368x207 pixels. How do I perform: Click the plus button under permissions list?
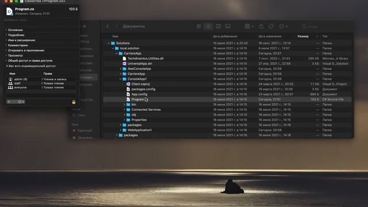tap(9, 102)
